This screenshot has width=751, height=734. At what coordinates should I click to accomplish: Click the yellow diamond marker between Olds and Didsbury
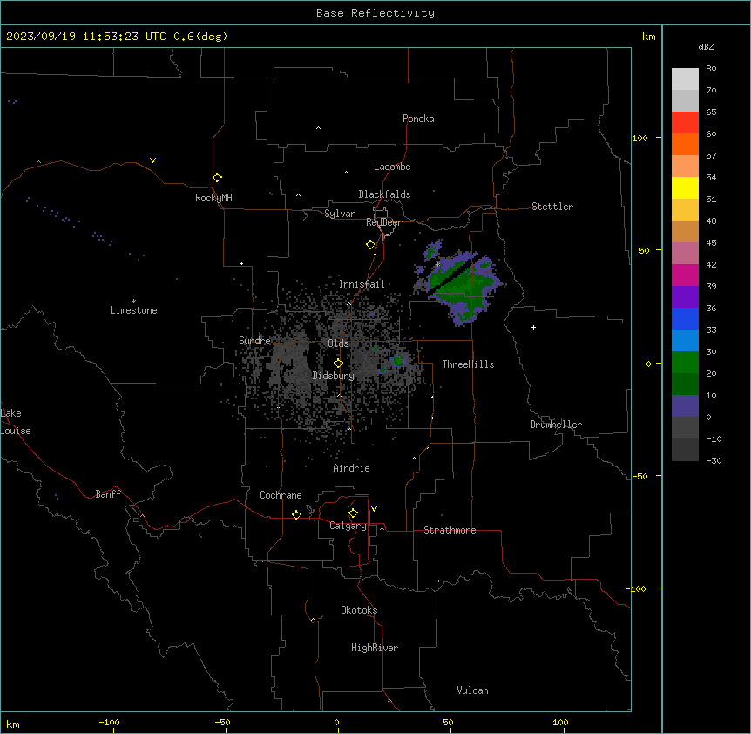(x=339, y=364)
